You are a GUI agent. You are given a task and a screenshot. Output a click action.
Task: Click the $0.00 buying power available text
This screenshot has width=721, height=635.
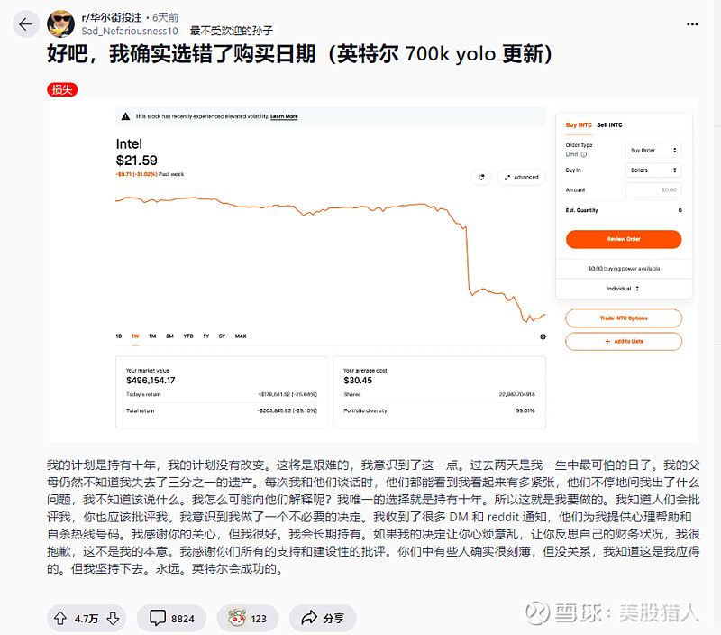pyautogui.click(x=624, y=269)
